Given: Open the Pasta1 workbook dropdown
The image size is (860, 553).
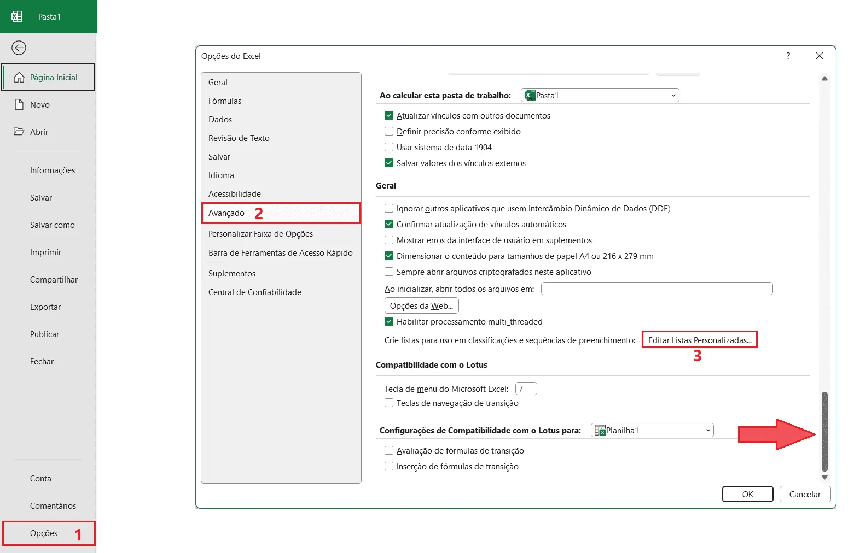Looking at the screenshot, I should (x=600, y=95).
